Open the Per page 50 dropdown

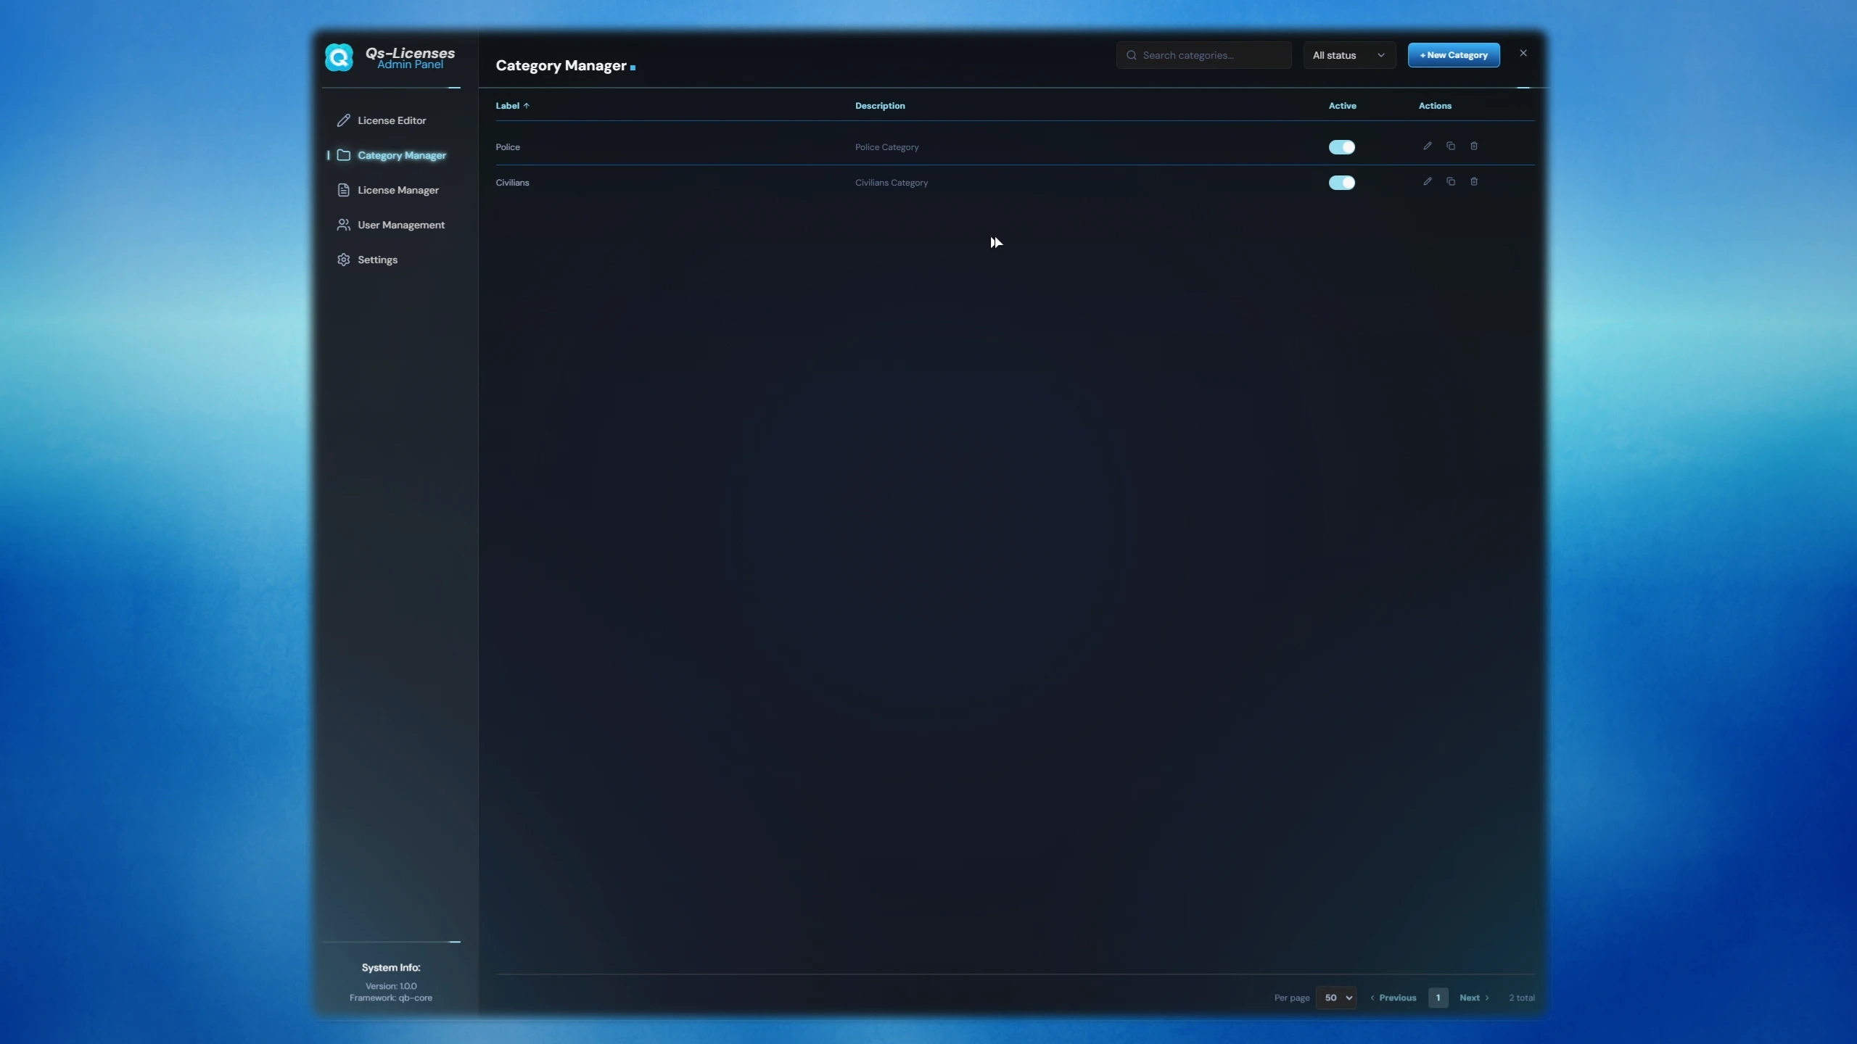(1335, 998)
